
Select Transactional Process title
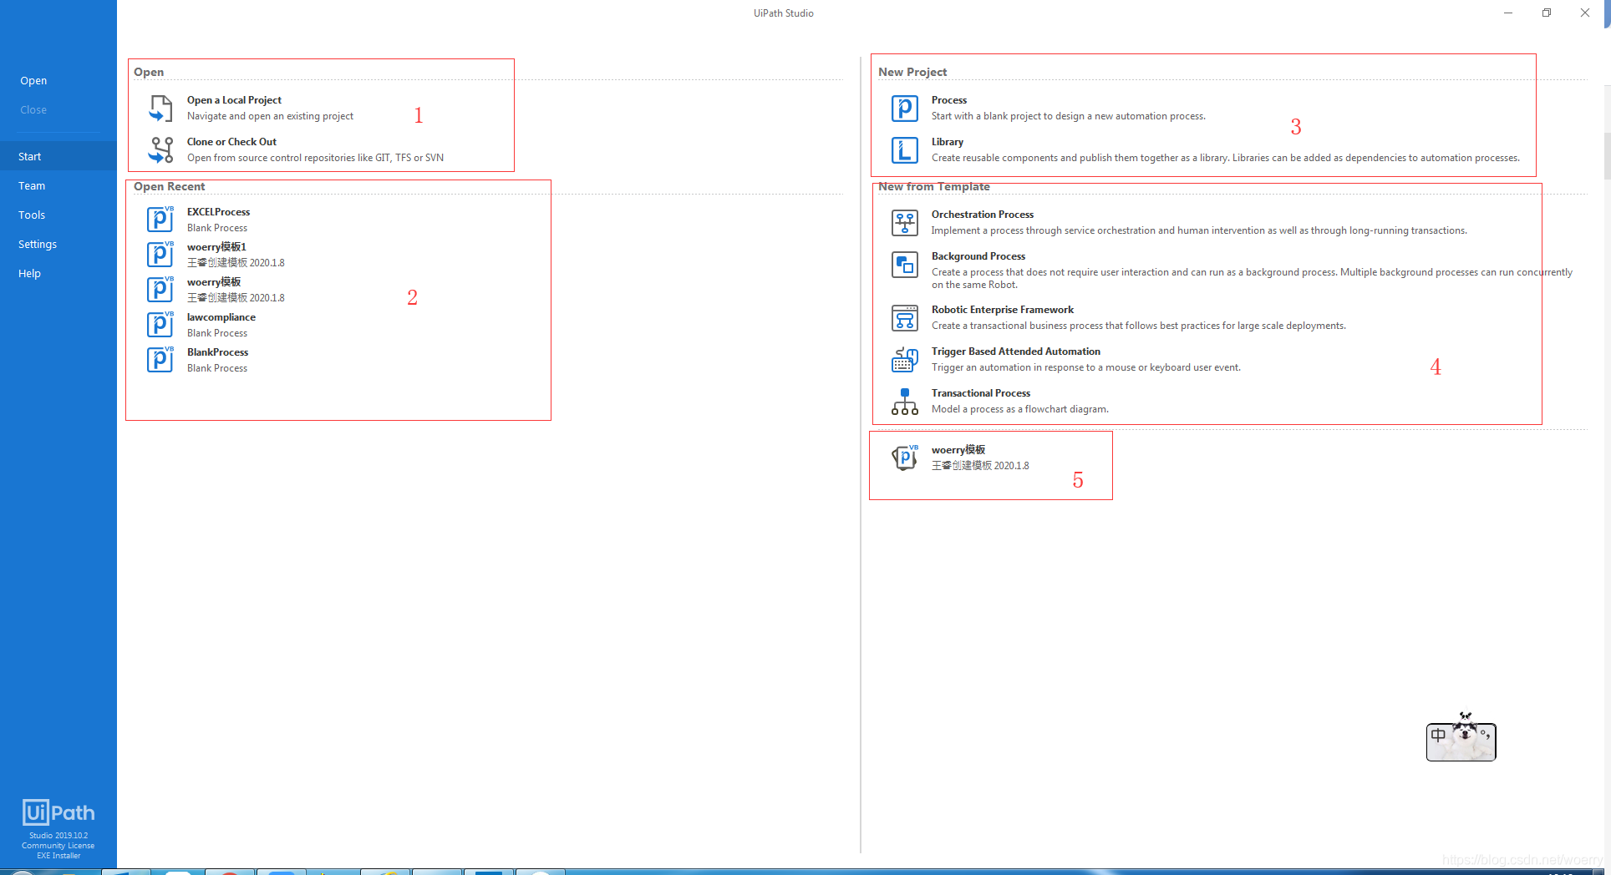pos(981,393)
